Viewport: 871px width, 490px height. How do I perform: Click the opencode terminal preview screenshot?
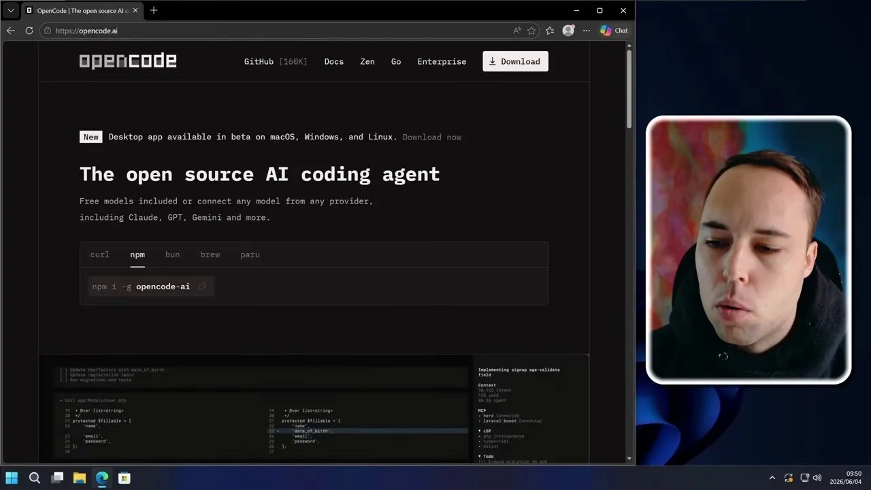(x=314, y=408)
